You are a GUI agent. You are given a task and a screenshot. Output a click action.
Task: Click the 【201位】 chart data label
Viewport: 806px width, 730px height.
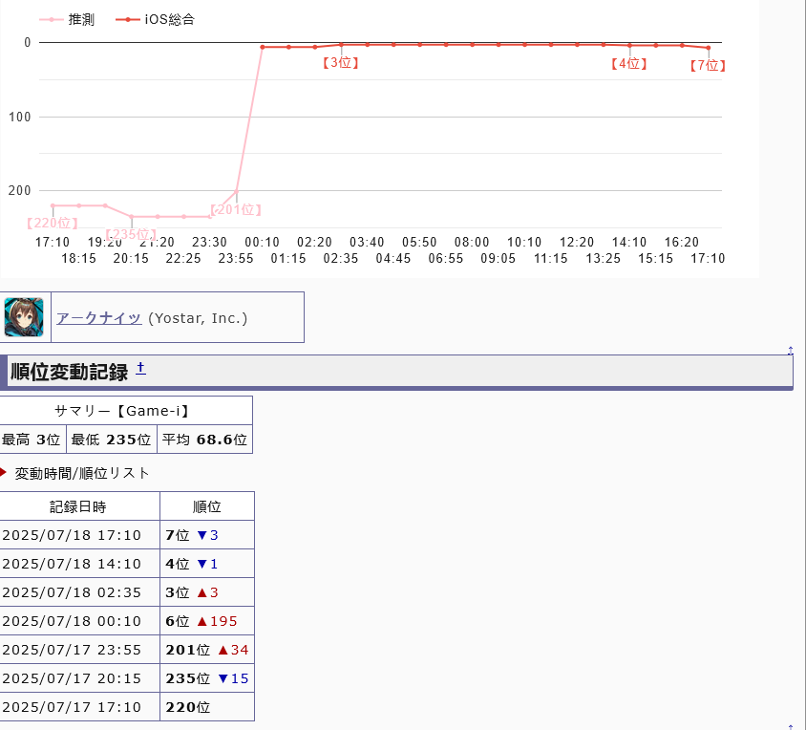(236, 209)
